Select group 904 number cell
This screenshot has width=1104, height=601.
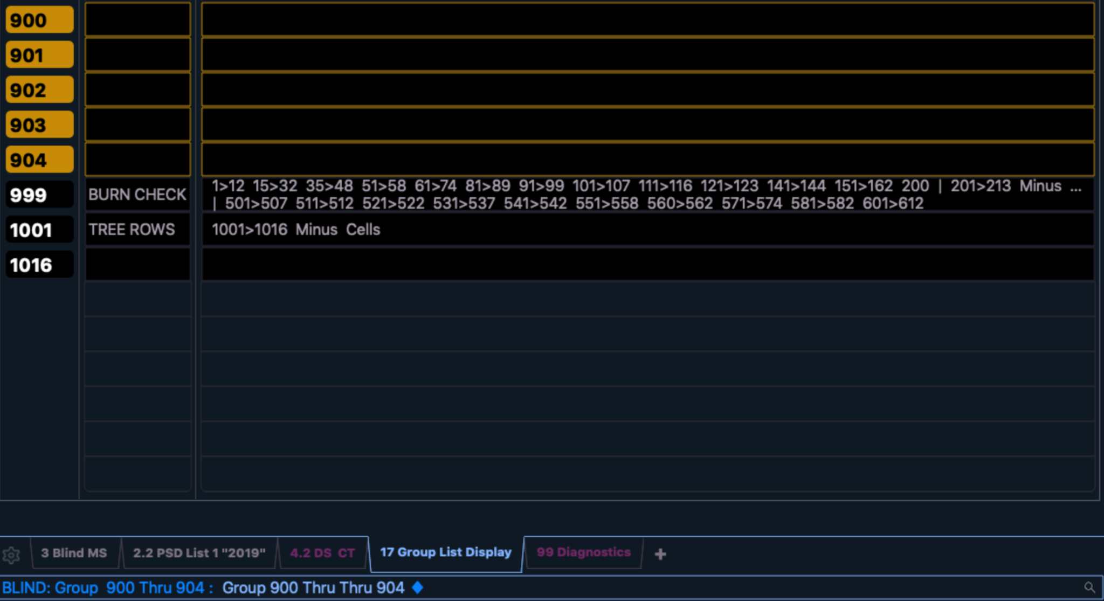[39, 160]
